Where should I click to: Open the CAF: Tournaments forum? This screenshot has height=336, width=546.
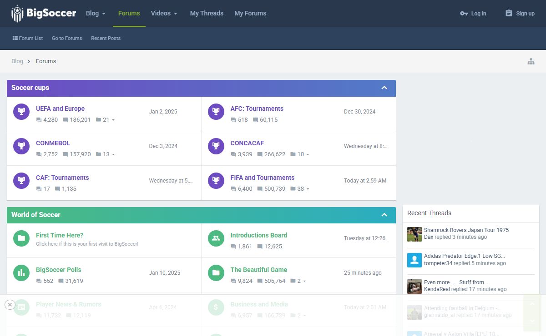click(x=62, y=178)
